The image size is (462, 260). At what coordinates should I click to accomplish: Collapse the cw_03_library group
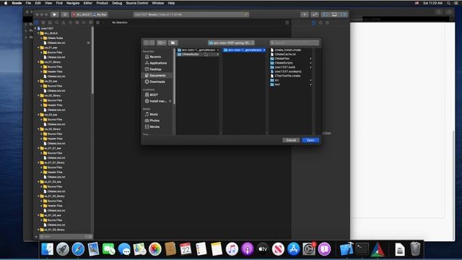[38, 129]
